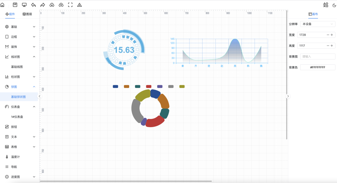The width and height of the screenshot is (337, 183).
Task: Select the 基础饼状图 component
Action: coord(18,97)
